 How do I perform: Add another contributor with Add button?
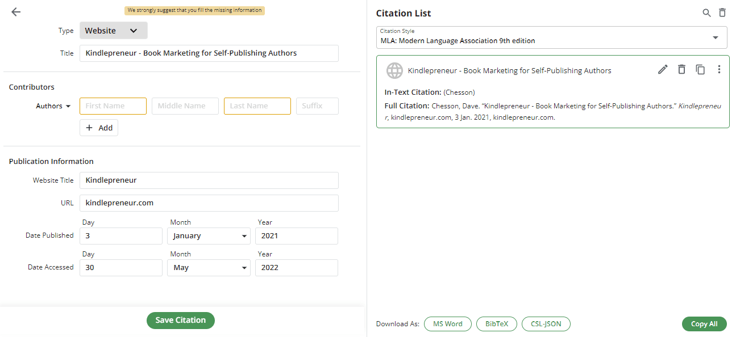click(99, 128)
